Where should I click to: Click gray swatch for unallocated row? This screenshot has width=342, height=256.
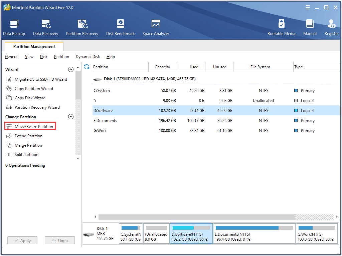pos(296,100)
